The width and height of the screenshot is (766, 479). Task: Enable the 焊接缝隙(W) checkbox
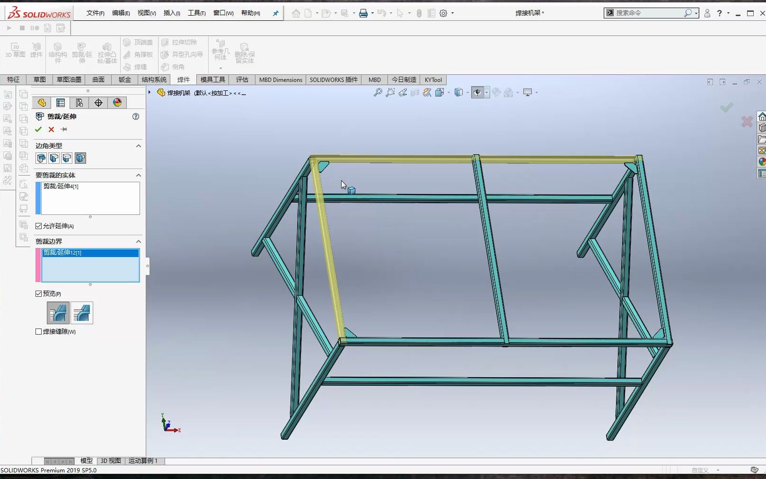tap(39, 331)
